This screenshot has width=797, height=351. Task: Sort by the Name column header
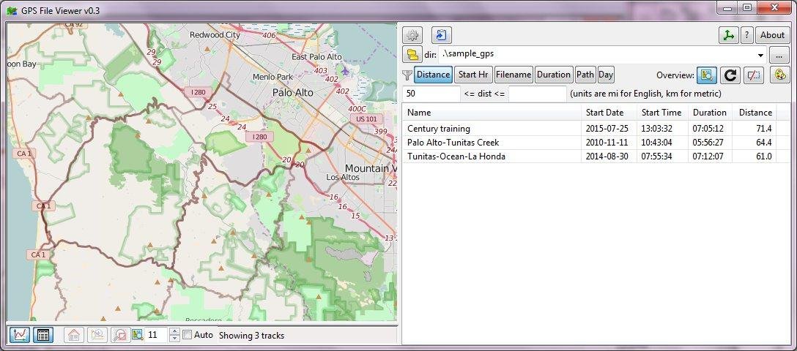[492, 113]
